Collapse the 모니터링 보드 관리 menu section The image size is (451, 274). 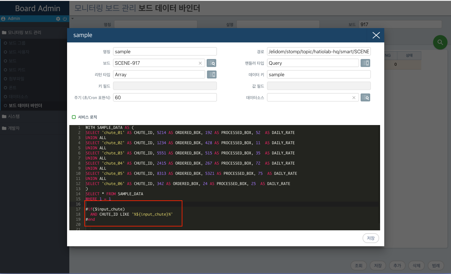34,33
